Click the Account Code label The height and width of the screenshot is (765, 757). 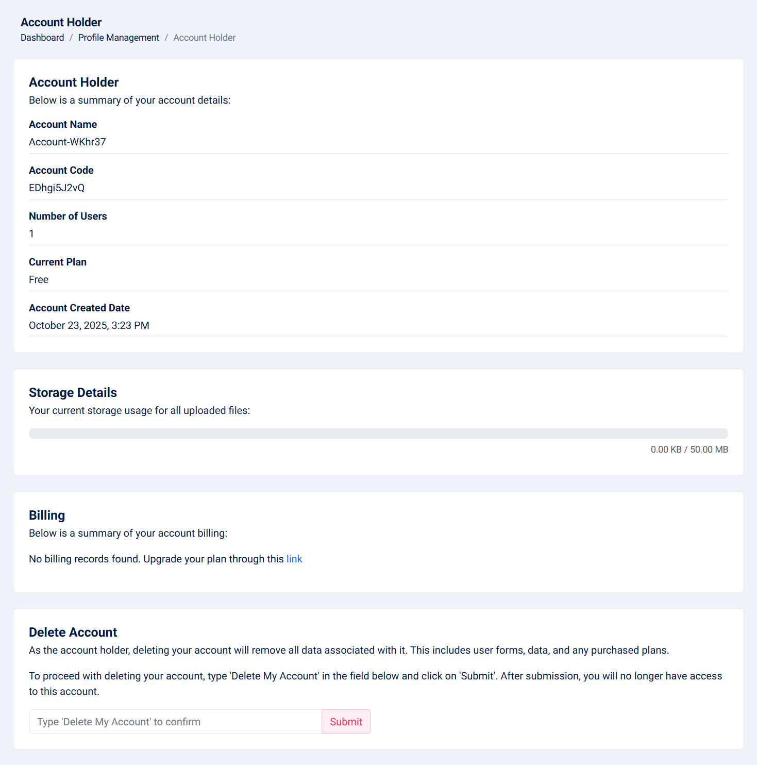coord(61,170)
